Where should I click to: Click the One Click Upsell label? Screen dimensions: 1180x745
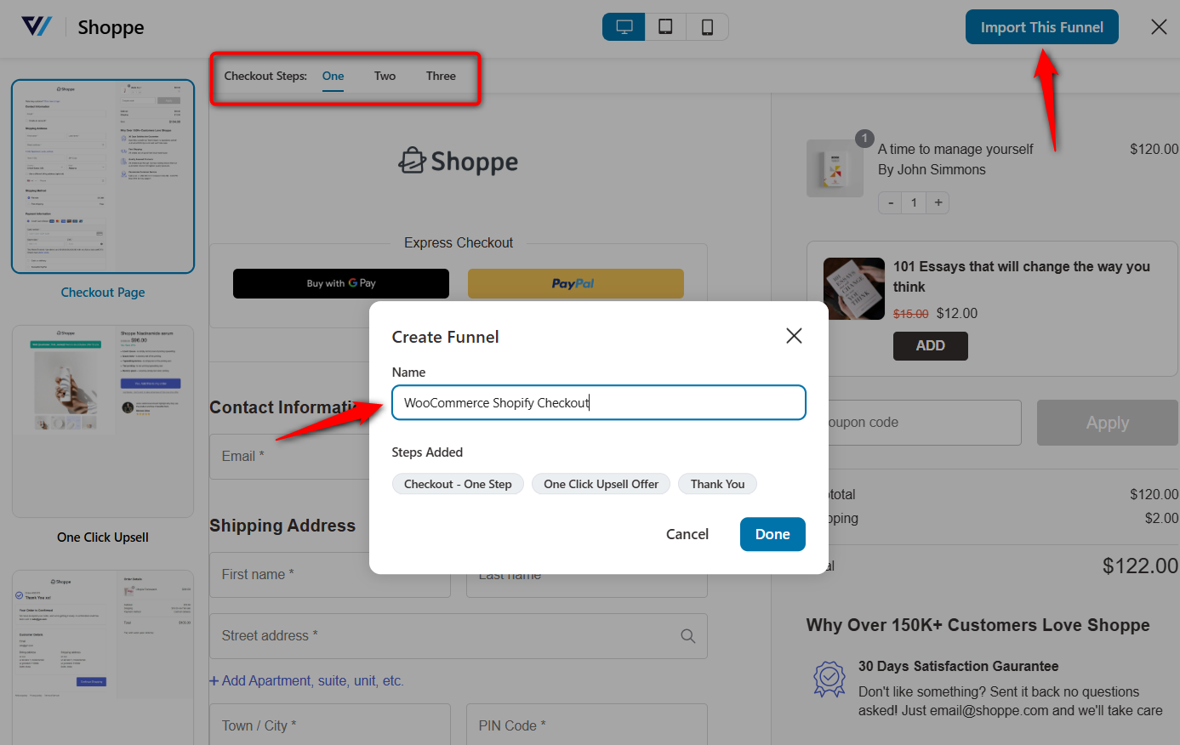coord(103,537)
